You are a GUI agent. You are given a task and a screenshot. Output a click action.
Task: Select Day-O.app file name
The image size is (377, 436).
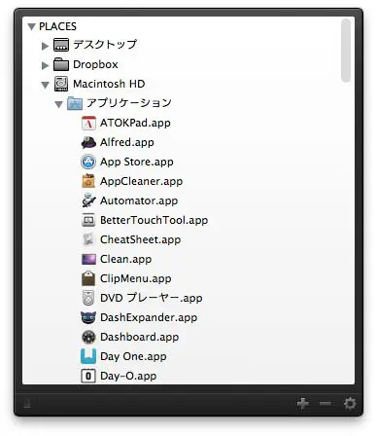[x=128, y=377]
